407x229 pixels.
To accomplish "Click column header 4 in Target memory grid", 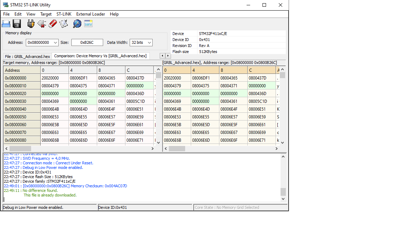I will coord(83,70).
